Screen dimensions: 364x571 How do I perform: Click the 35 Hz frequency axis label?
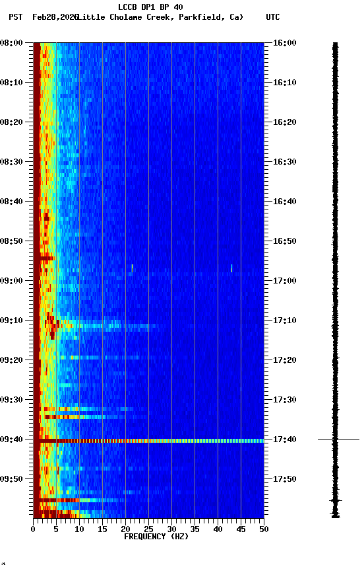(x=195, y=529)
